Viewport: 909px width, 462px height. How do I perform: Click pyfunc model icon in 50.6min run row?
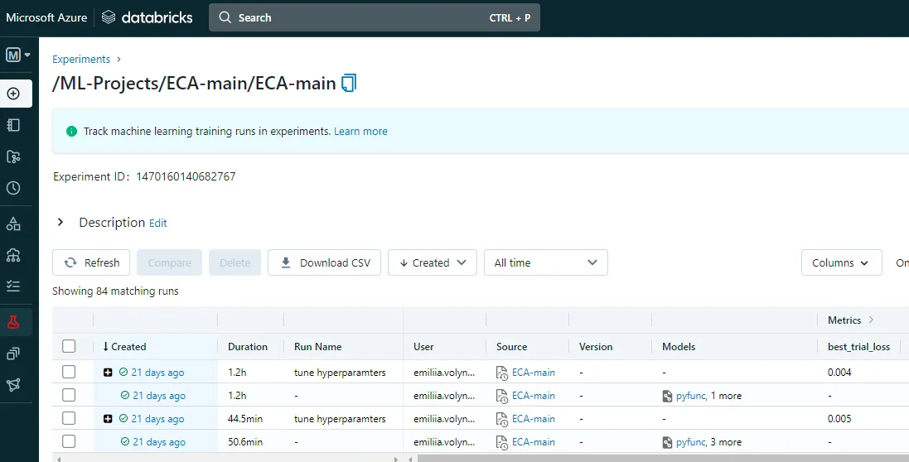[667, 442]
